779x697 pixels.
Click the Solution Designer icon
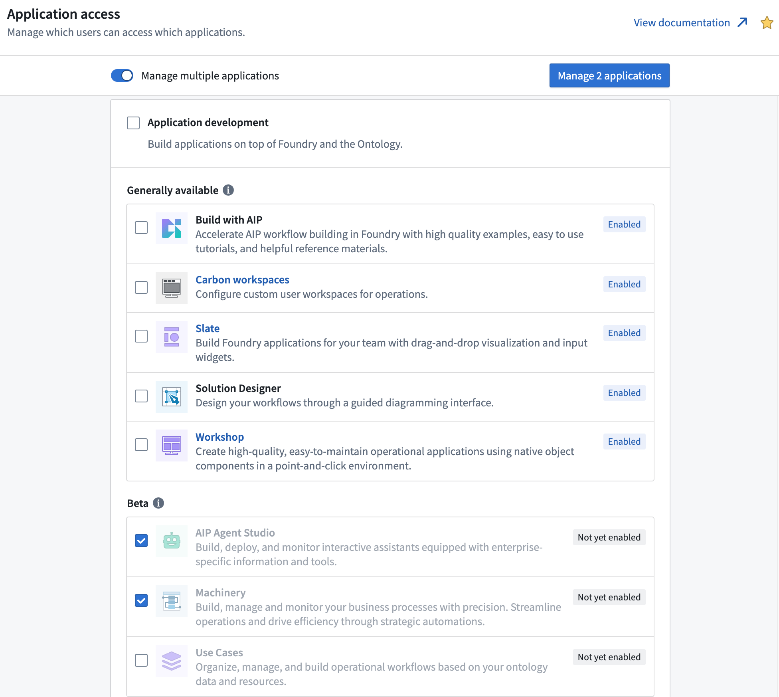coord(171,397)
